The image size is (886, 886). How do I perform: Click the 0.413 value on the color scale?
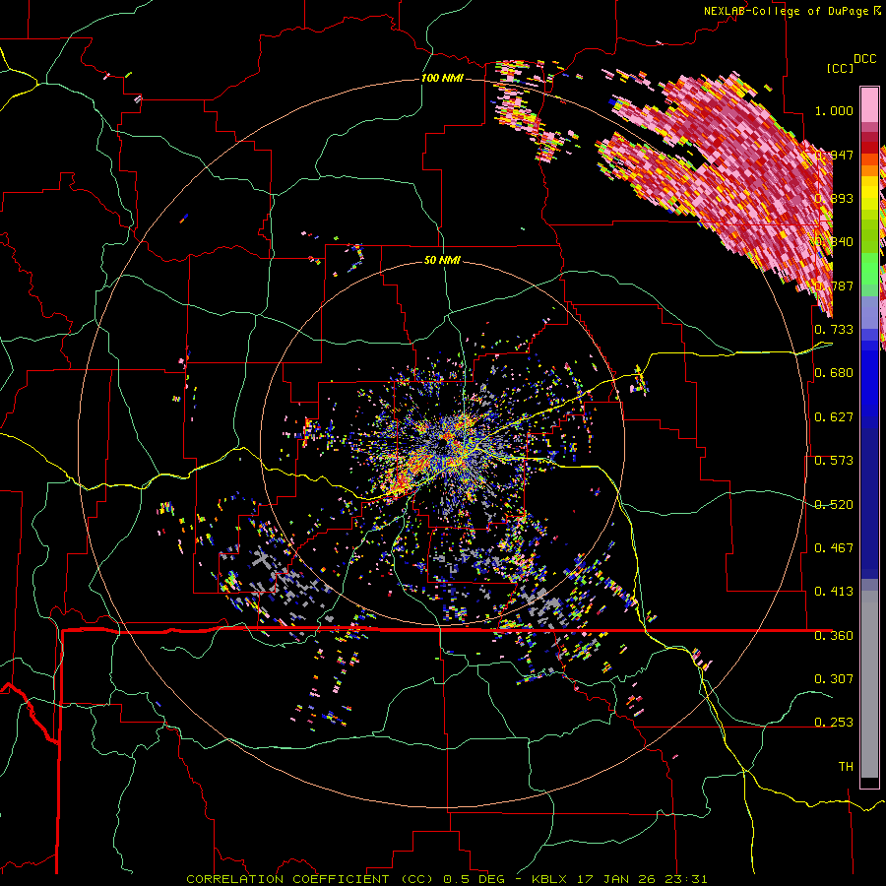point(834,591)
